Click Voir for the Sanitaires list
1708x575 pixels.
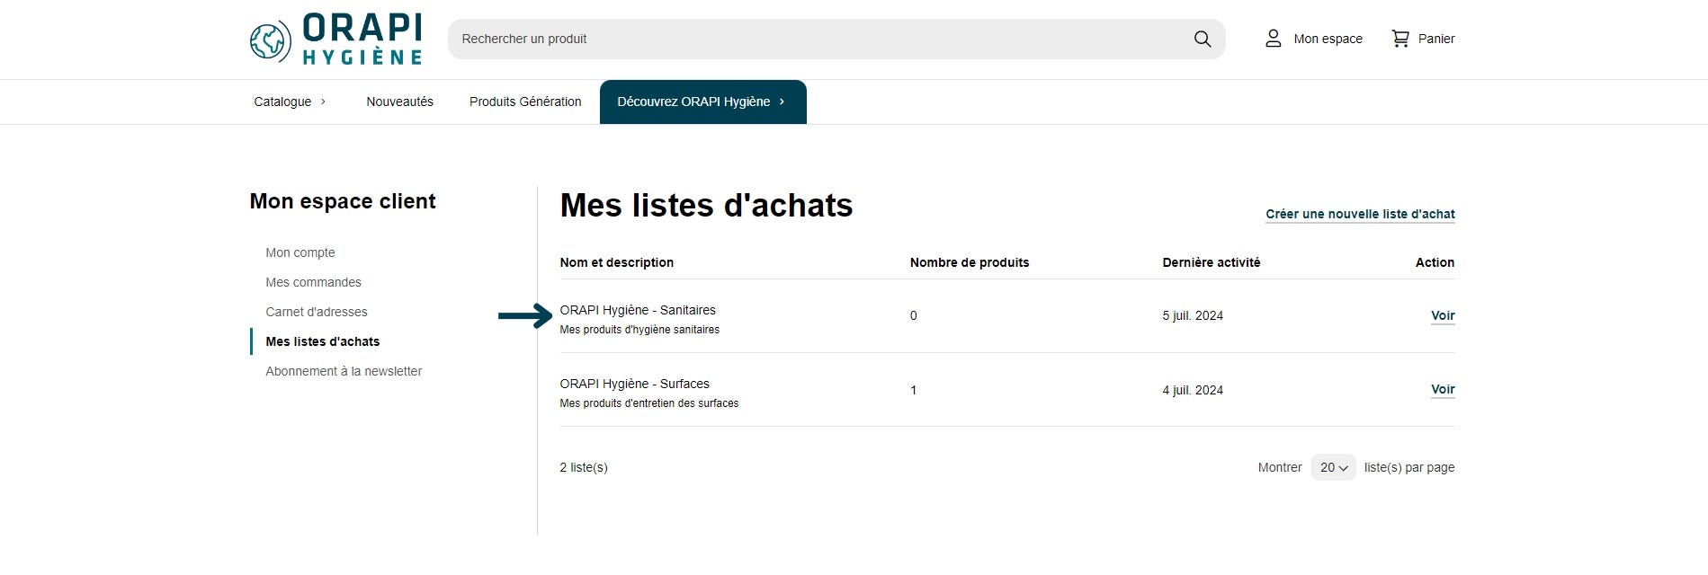(1443, 315)
